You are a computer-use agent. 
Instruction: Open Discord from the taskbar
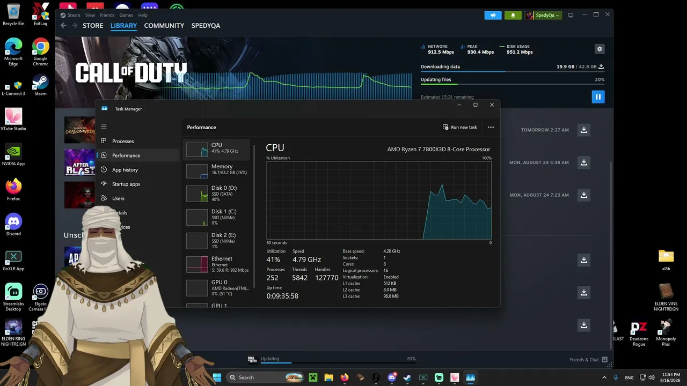(x=392, y=377)
